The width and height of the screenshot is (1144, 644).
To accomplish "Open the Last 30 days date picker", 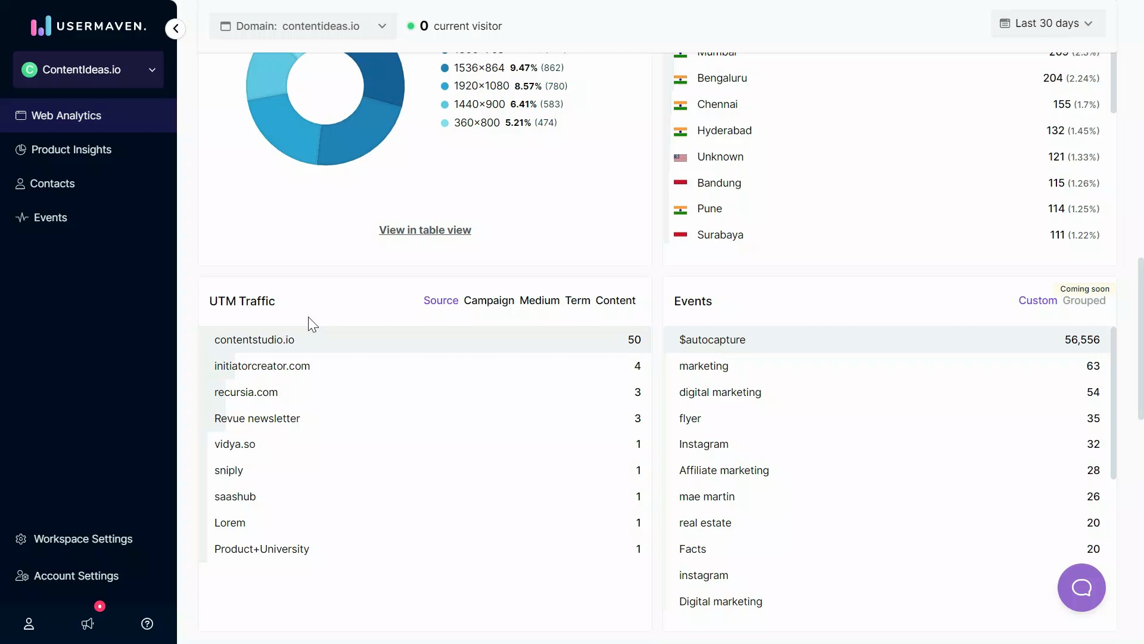I will pos(1047,23).
